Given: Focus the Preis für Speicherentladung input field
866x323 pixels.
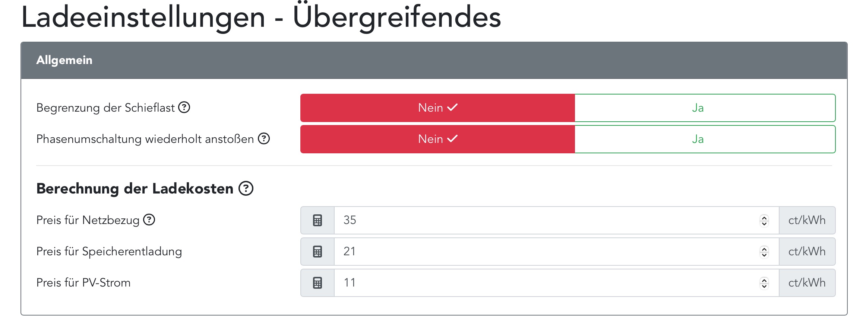Looking at the screenshot, I should [544, 252].
